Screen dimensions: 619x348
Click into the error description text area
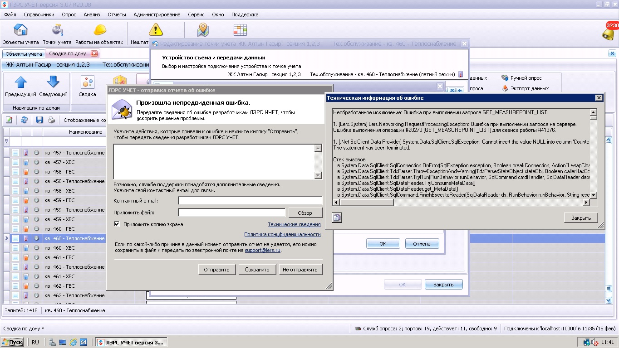[214, 162]
